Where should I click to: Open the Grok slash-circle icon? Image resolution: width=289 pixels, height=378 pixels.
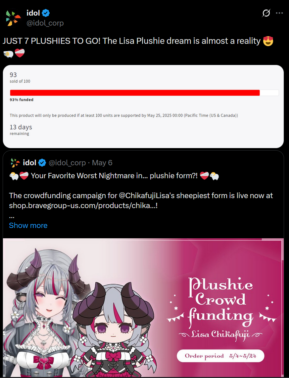pyautogui.click(x=266, y=13)
